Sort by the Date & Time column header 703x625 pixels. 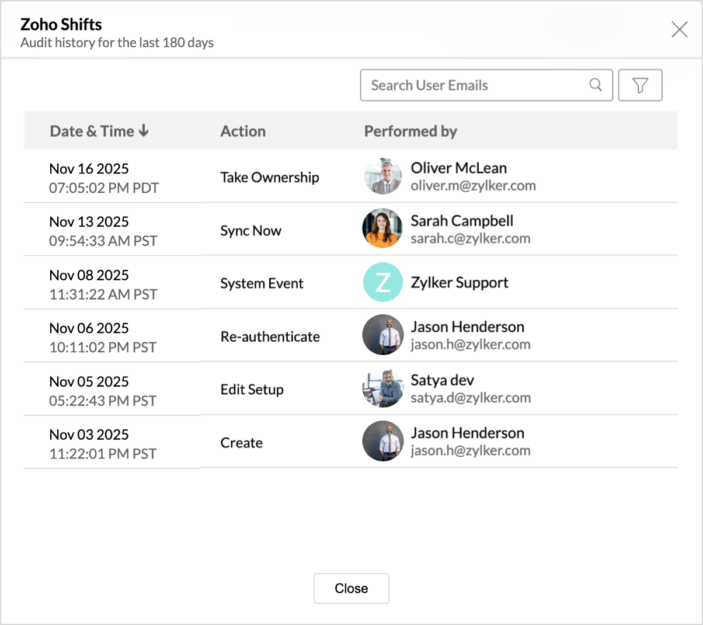coord(92,131)
